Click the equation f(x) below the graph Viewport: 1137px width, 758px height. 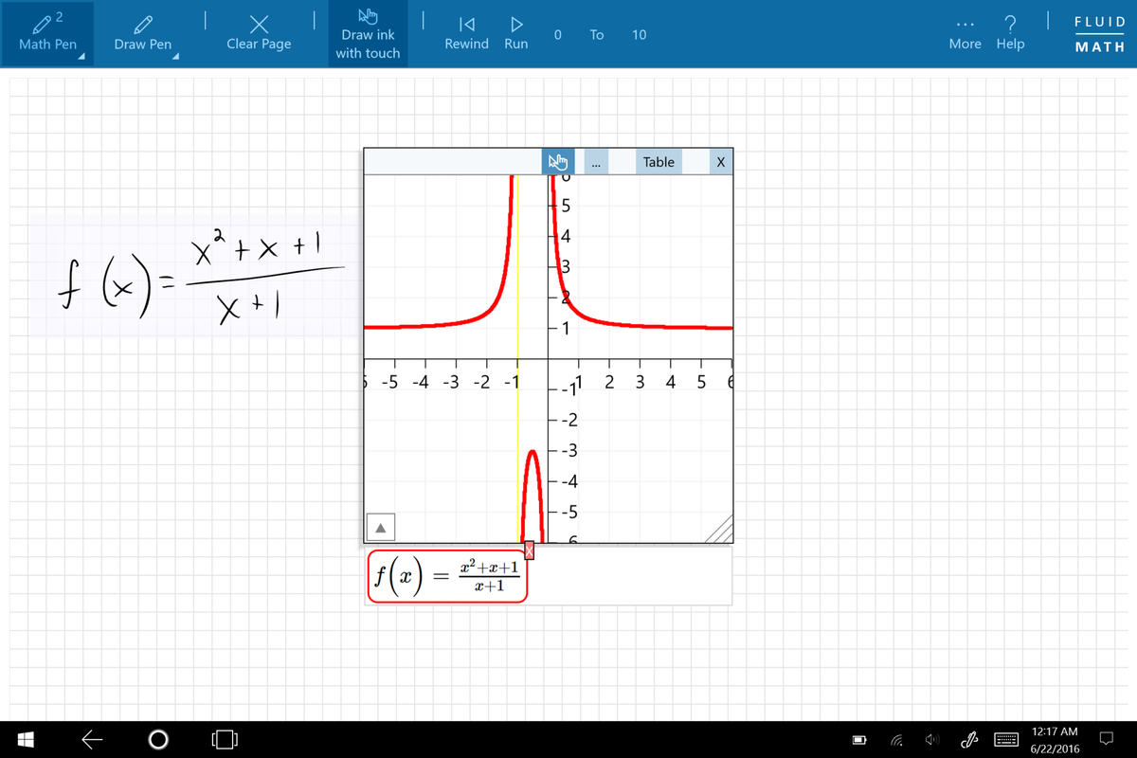click(447, 575)
